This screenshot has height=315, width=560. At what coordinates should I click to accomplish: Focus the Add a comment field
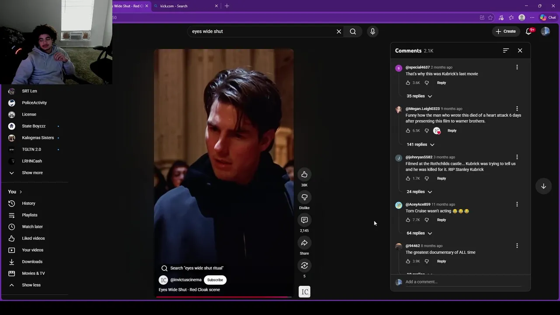click(x=463, y=282)
